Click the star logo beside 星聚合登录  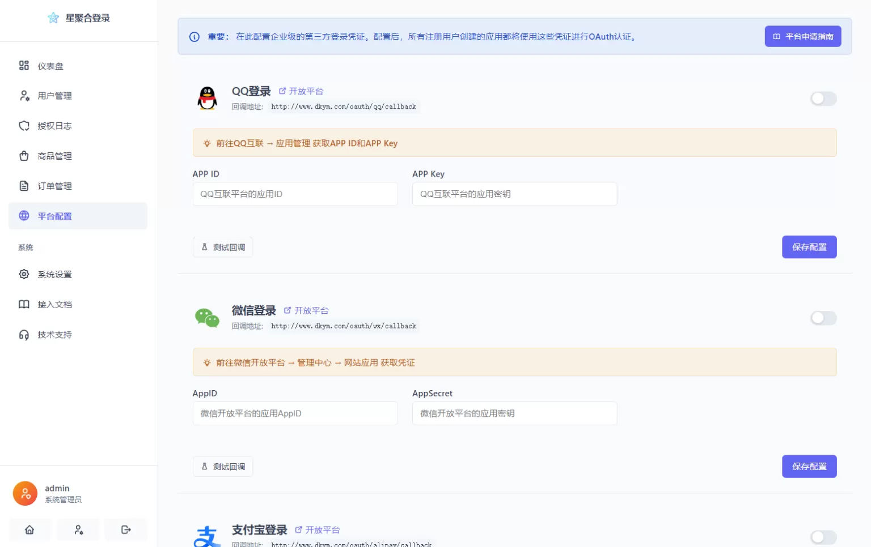pyautogui.click(x=53, y=18)
